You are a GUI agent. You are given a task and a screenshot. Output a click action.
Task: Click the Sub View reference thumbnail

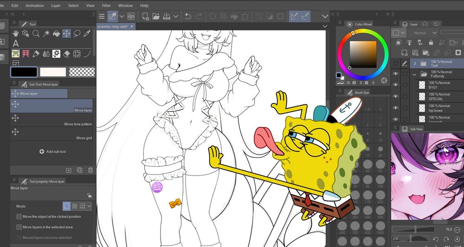[427, 176]
